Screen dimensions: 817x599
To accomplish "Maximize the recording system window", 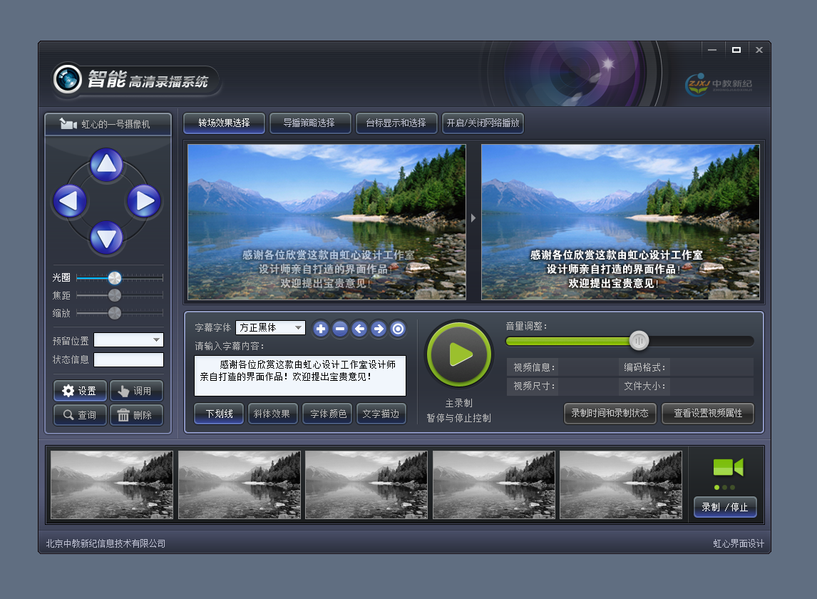I will click(736, 50).
